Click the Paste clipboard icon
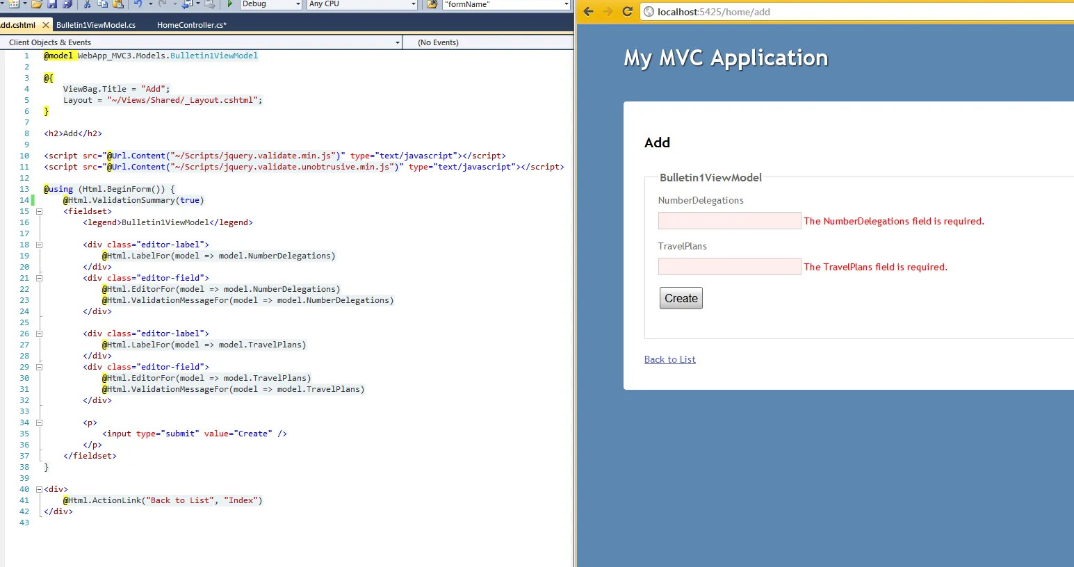Image resolution: width=1074 pixels, height=567 pixels. (118, 4)
